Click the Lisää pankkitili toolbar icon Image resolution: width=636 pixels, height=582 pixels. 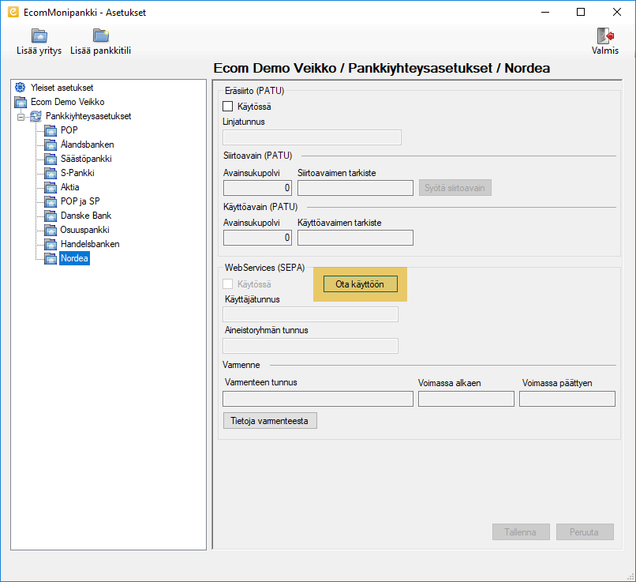pyautogui.click(x=101, y=36)
